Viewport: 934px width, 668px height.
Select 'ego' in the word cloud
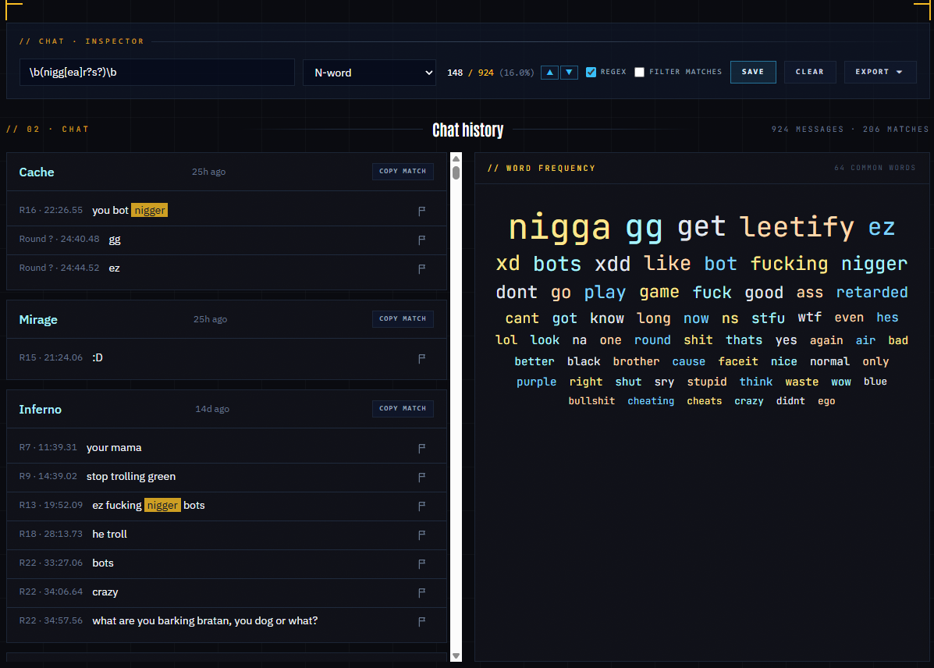(826, 402)
